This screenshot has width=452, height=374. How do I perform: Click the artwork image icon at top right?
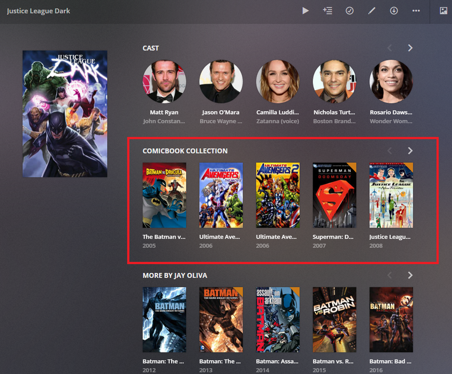443,11
